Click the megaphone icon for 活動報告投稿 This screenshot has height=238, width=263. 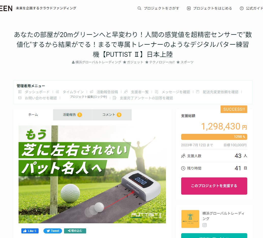pos(91,92)
